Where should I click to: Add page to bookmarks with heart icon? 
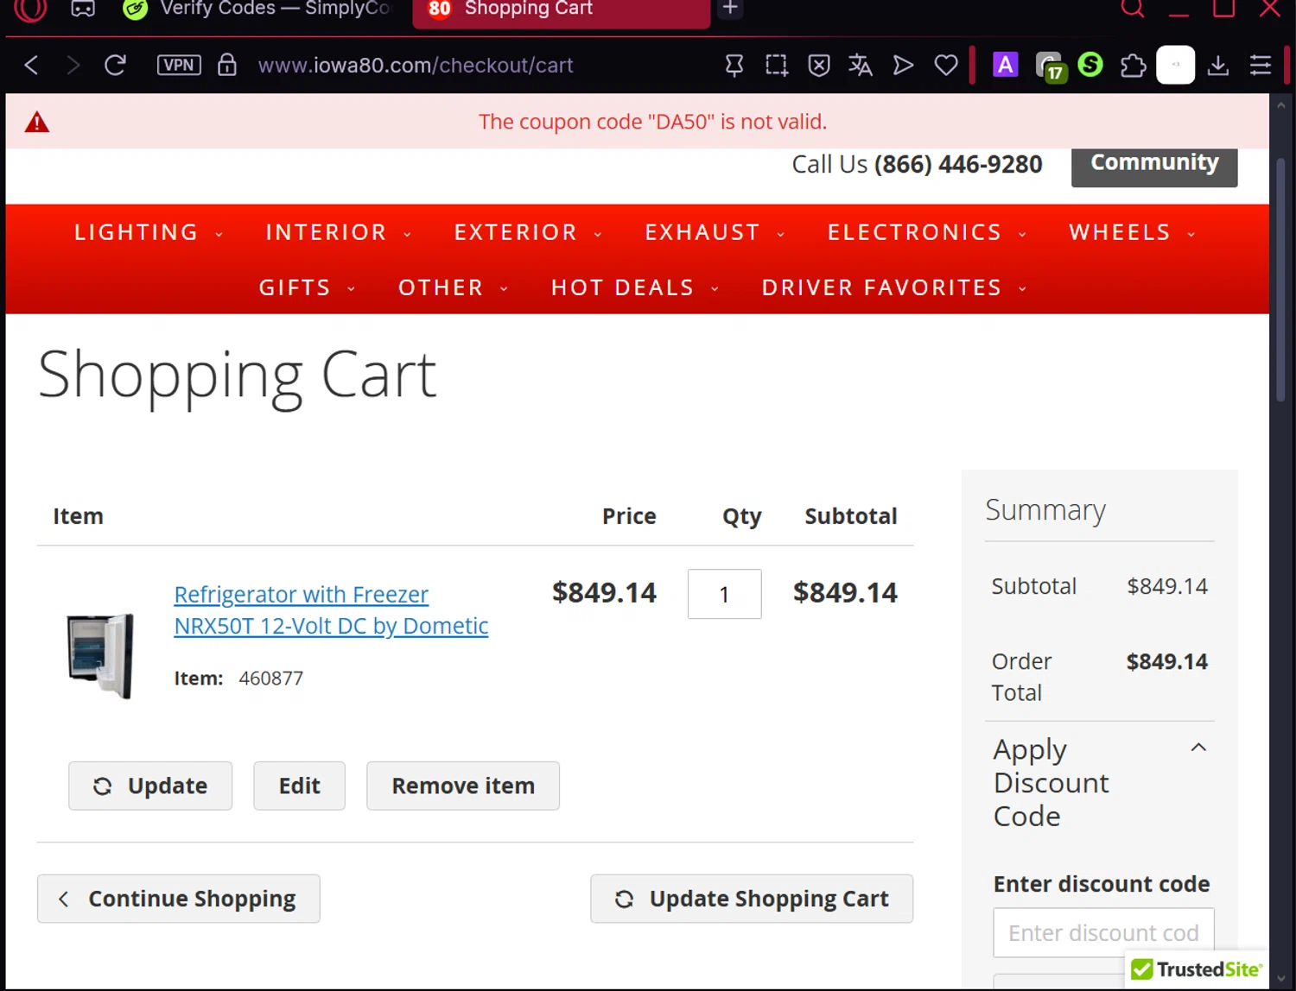pos(946,65)
